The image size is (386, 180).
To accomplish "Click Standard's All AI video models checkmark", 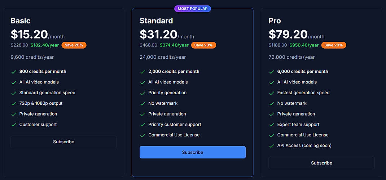I will (142, 82).
